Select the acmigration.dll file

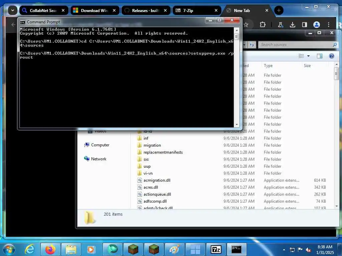click(154, 180)
